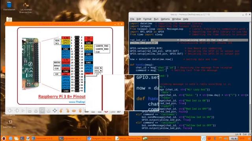Click the 'Ln: 8' status bar indicator
Viewport: 252px width, 141px height.
(x=238, y=134)
